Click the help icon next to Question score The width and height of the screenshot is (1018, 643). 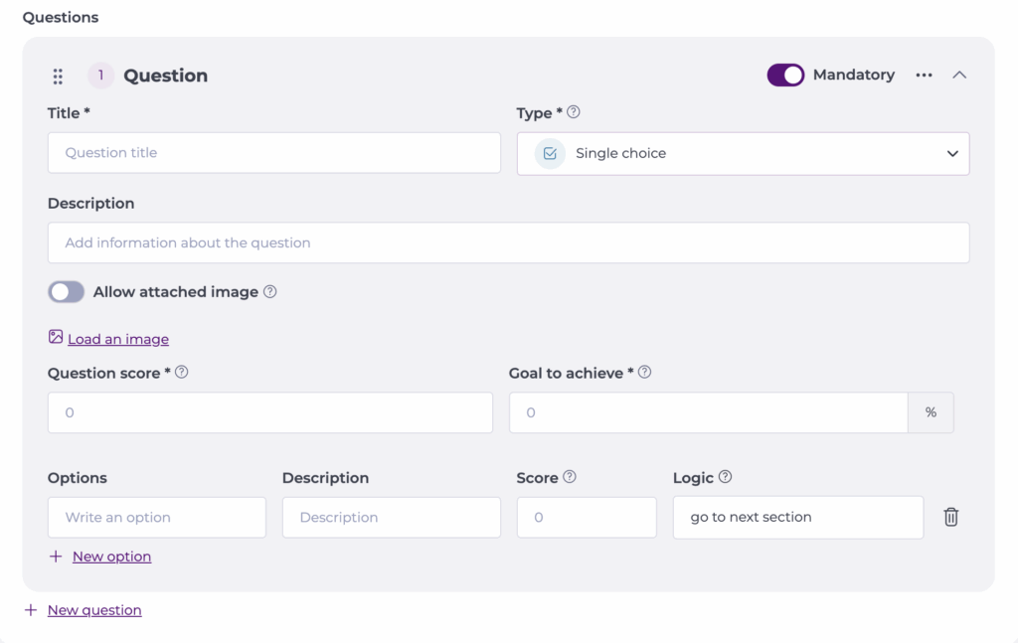point(182,373)
